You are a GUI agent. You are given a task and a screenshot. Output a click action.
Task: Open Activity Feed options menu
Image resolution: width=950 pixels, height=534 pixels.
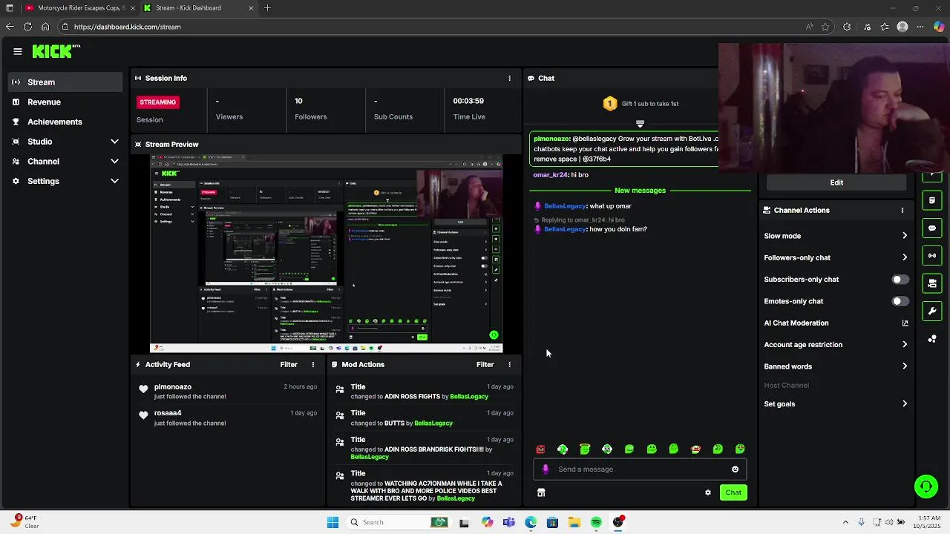pyautogui.click(x=313, y=364)
